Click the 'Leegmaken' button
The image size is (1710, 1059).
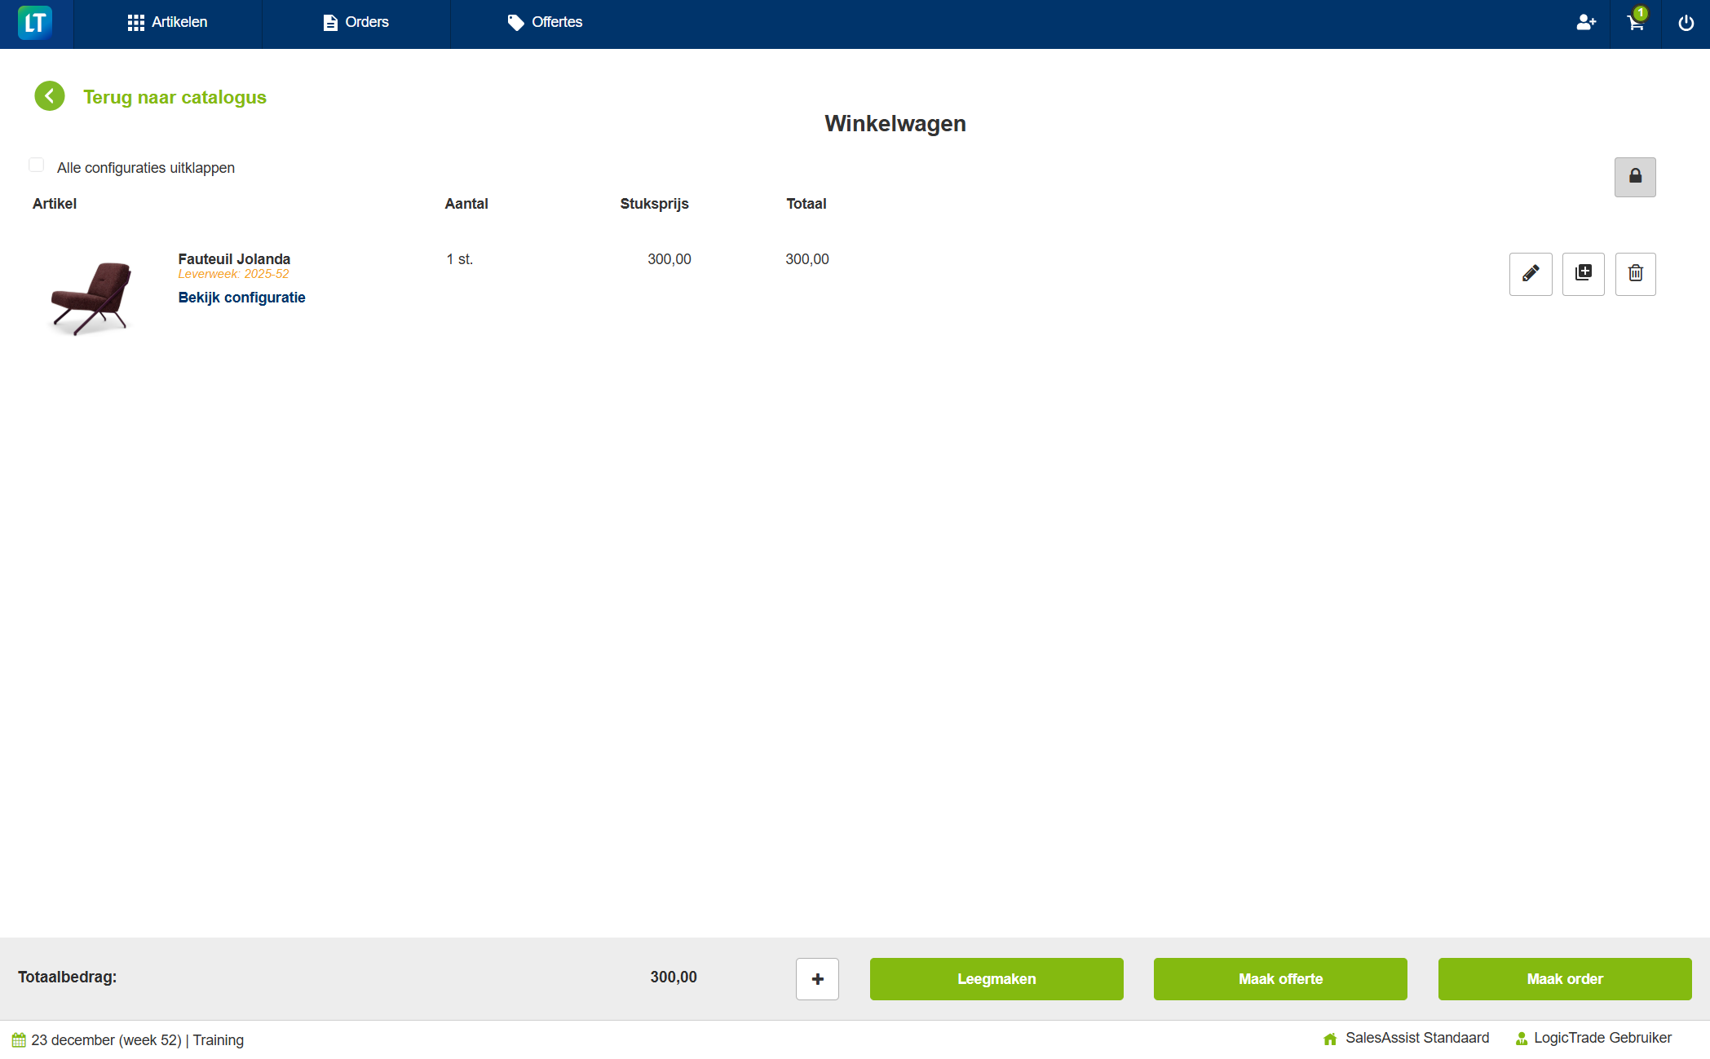pyautogui.click(x=996, y=978)
